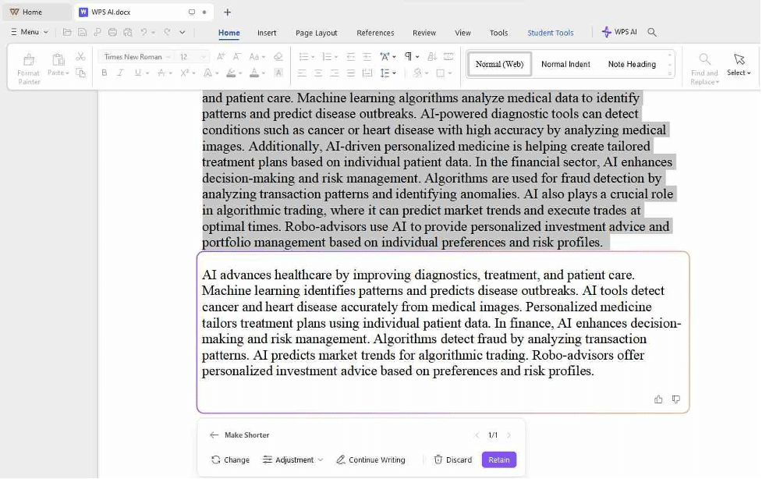Click the Find and Replace icon
The width and height of the screenshot is (762, 479).
click(704, 68)
